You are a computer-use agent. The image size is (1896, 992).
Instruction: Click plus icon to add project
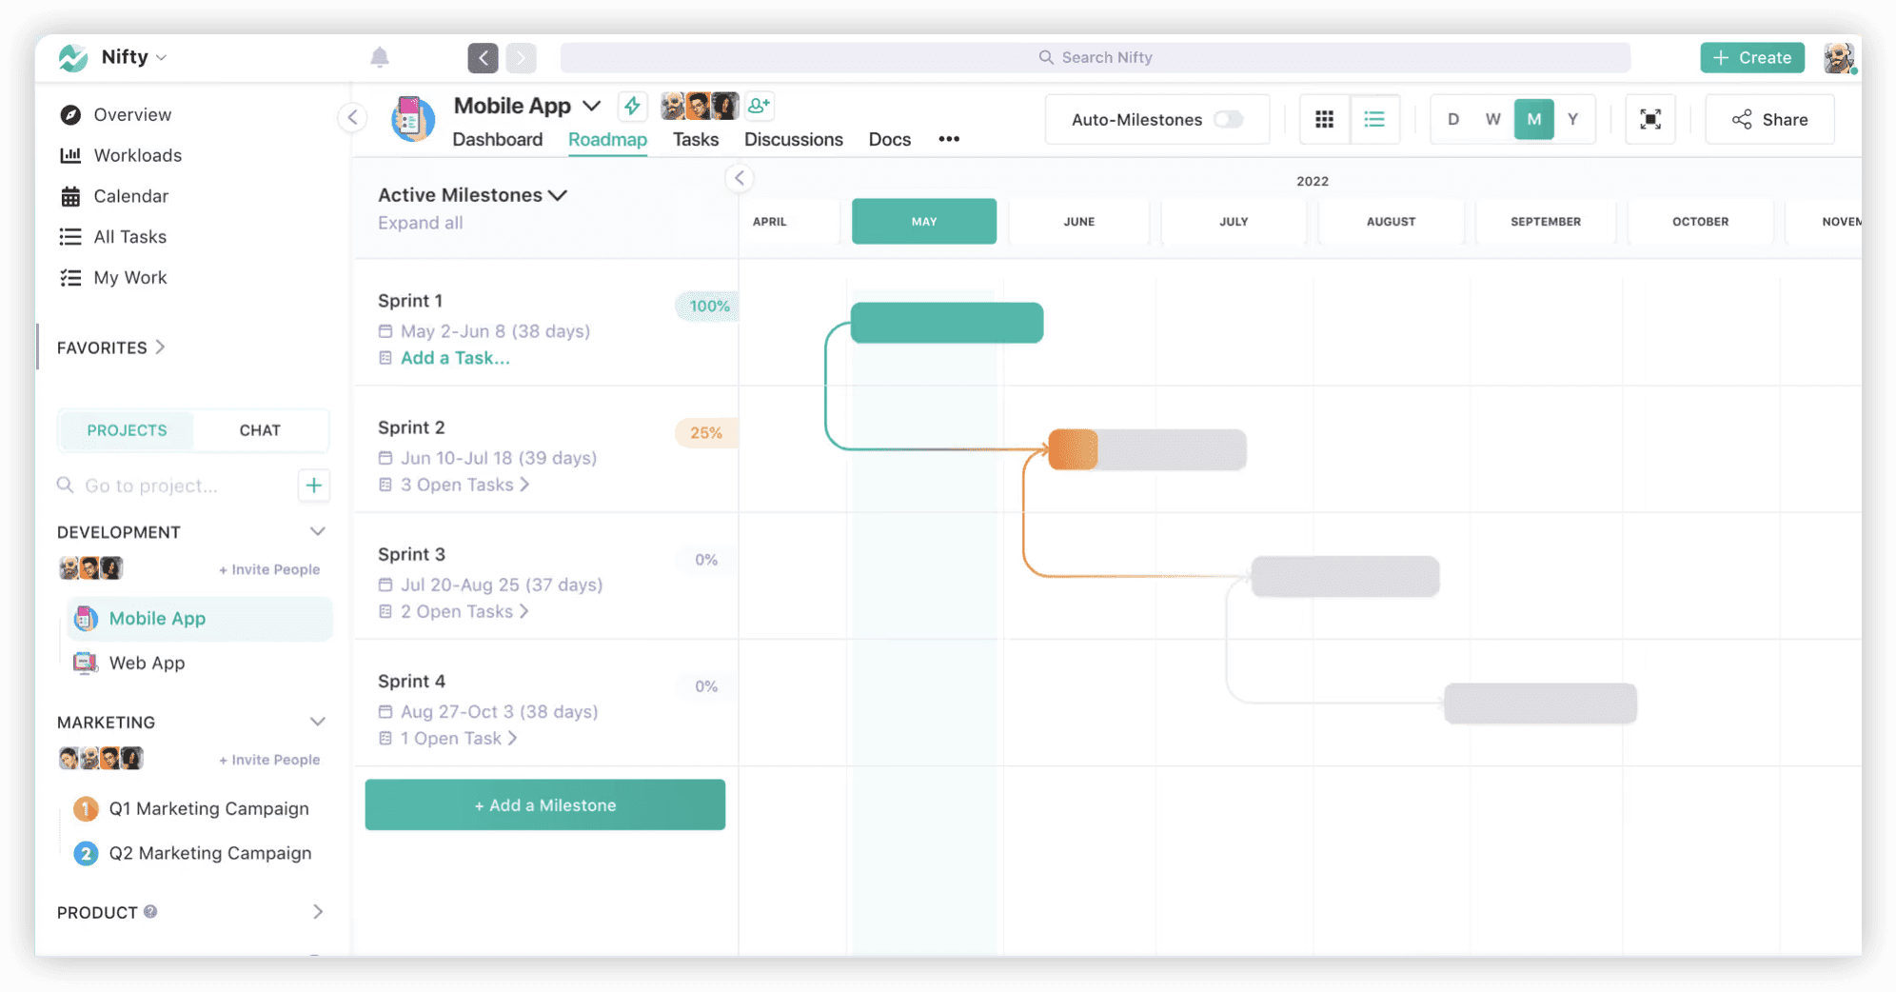(x=313, y=486)
